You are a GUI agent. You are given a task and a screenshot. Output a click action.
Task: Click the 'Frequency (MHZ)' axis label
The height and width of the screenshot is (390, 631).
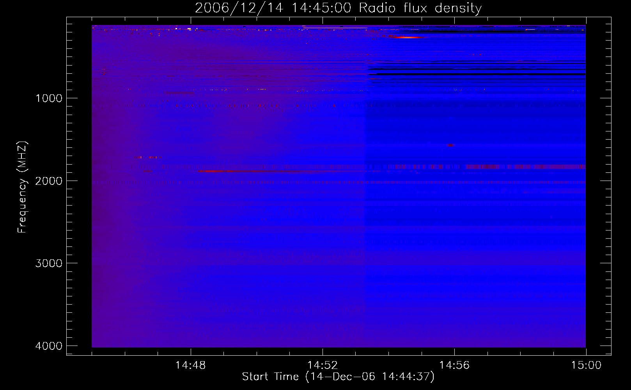22,187
